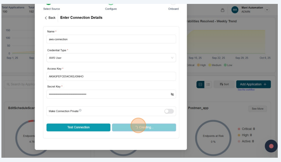This screenshot has width=281, height=162.
Task: Click the Access Key input field
Action: tap(111, 76)
